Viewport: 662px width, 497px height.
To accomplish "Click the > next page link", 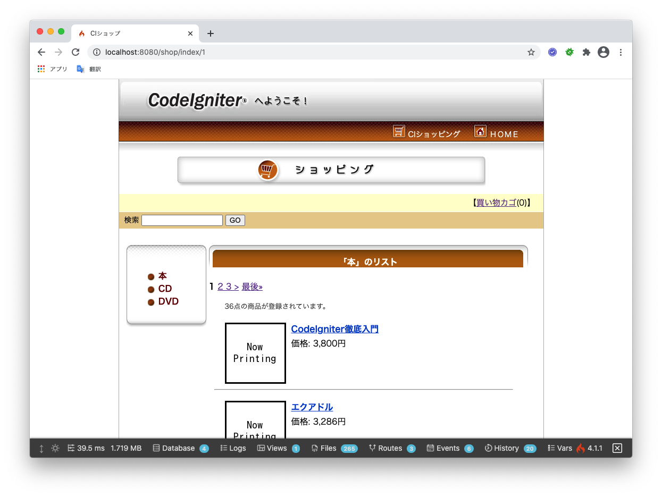I will (x=236, y=287).
